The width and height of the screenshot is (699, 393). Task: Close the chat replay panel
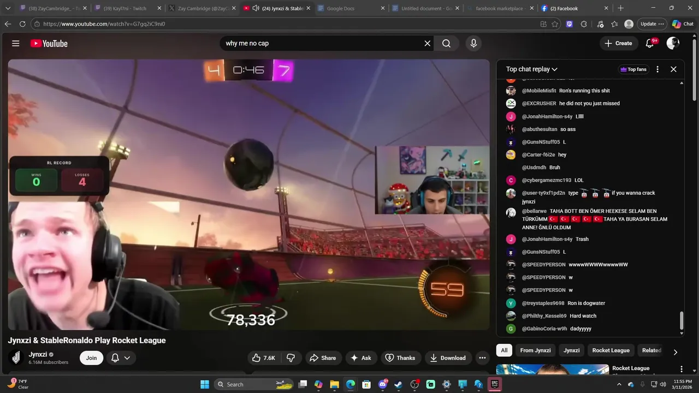(673, 69)
